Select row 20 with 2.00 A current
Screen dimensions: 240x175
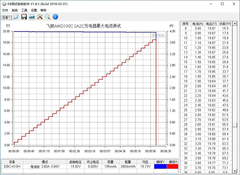(x=206, y=86)
